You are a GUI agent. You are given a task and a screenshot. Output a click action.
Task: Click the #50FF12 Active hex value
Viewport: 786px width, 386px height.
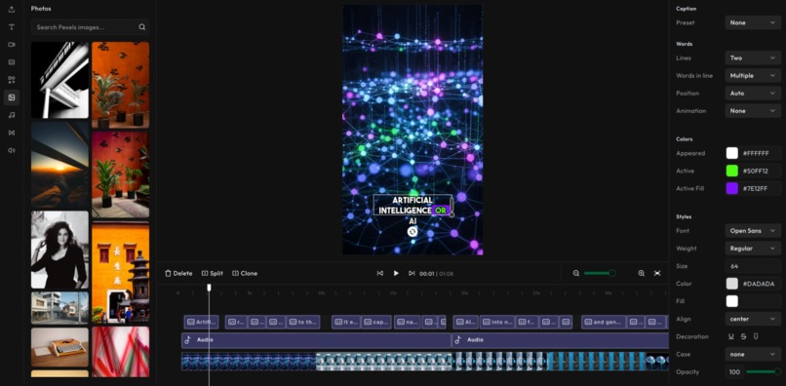click(755, 171)
